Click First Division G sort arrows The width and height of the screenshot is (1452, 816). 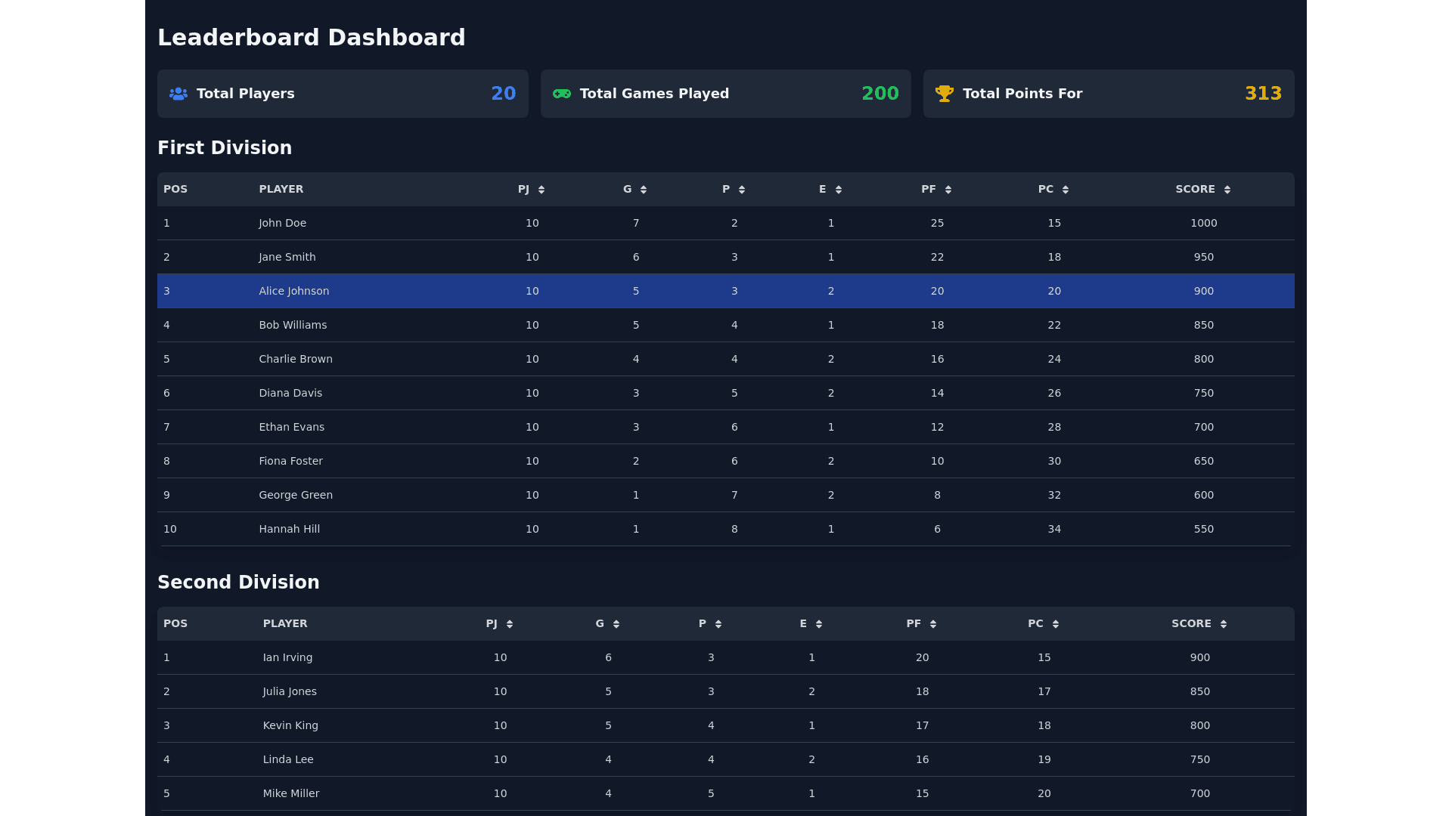tap(644, 190)
